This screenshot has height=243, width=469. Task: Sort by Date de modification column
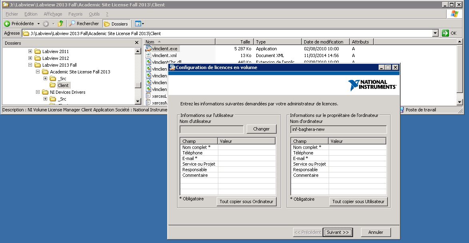(325, 42)
